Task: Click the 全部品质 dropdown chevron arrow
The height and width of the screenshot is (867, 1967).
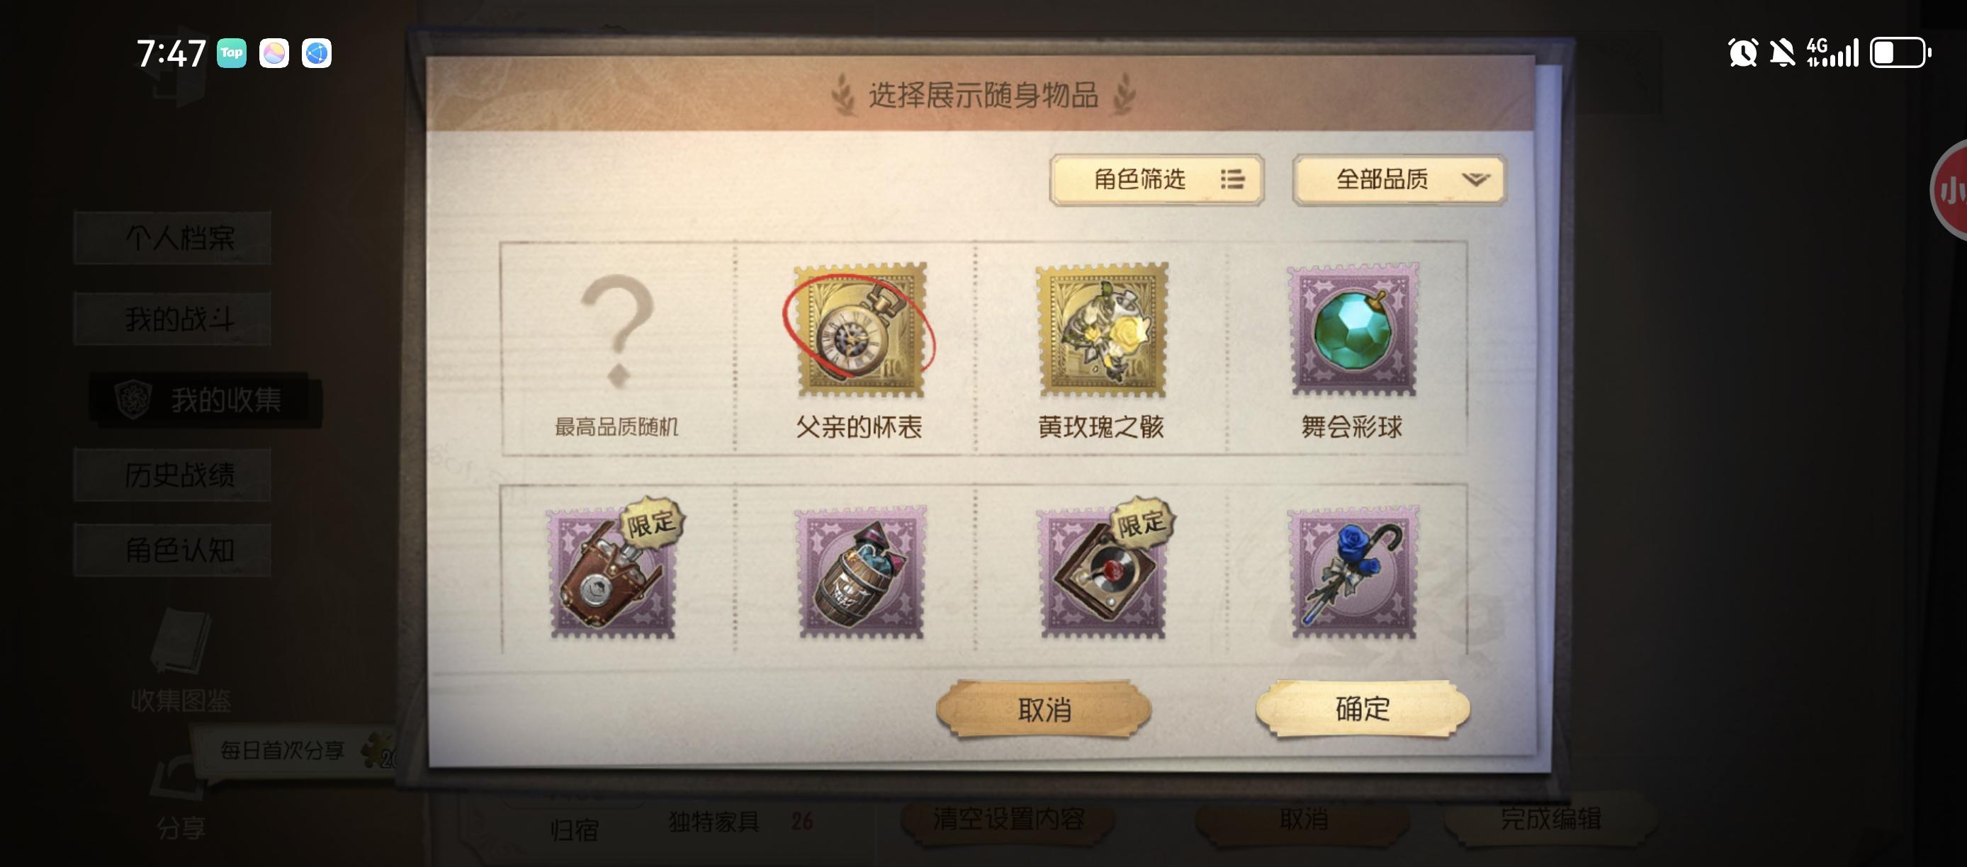Action: [1475, 179]
